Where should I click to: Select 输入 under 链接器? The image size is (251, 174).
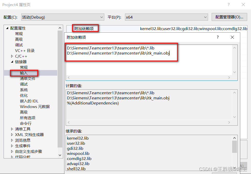pos(24,73)
